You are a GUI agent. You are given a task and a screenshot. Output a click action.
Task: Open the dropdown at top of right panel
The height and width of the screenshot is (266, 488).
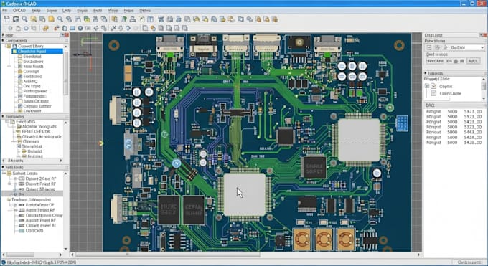[482, 47]
